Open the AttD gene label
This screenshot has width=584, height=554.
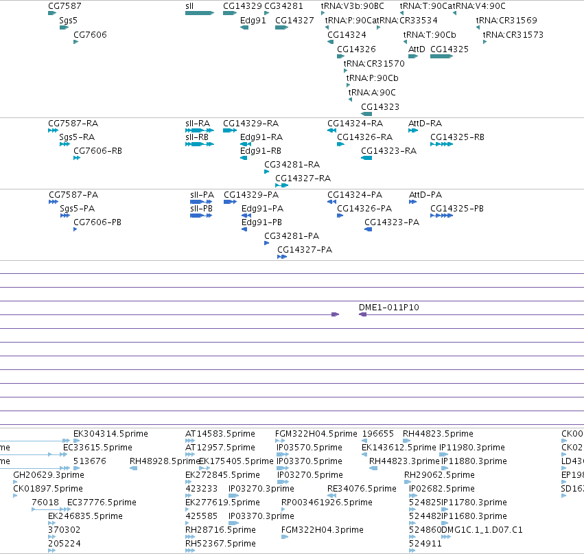[x=417, y=49]
